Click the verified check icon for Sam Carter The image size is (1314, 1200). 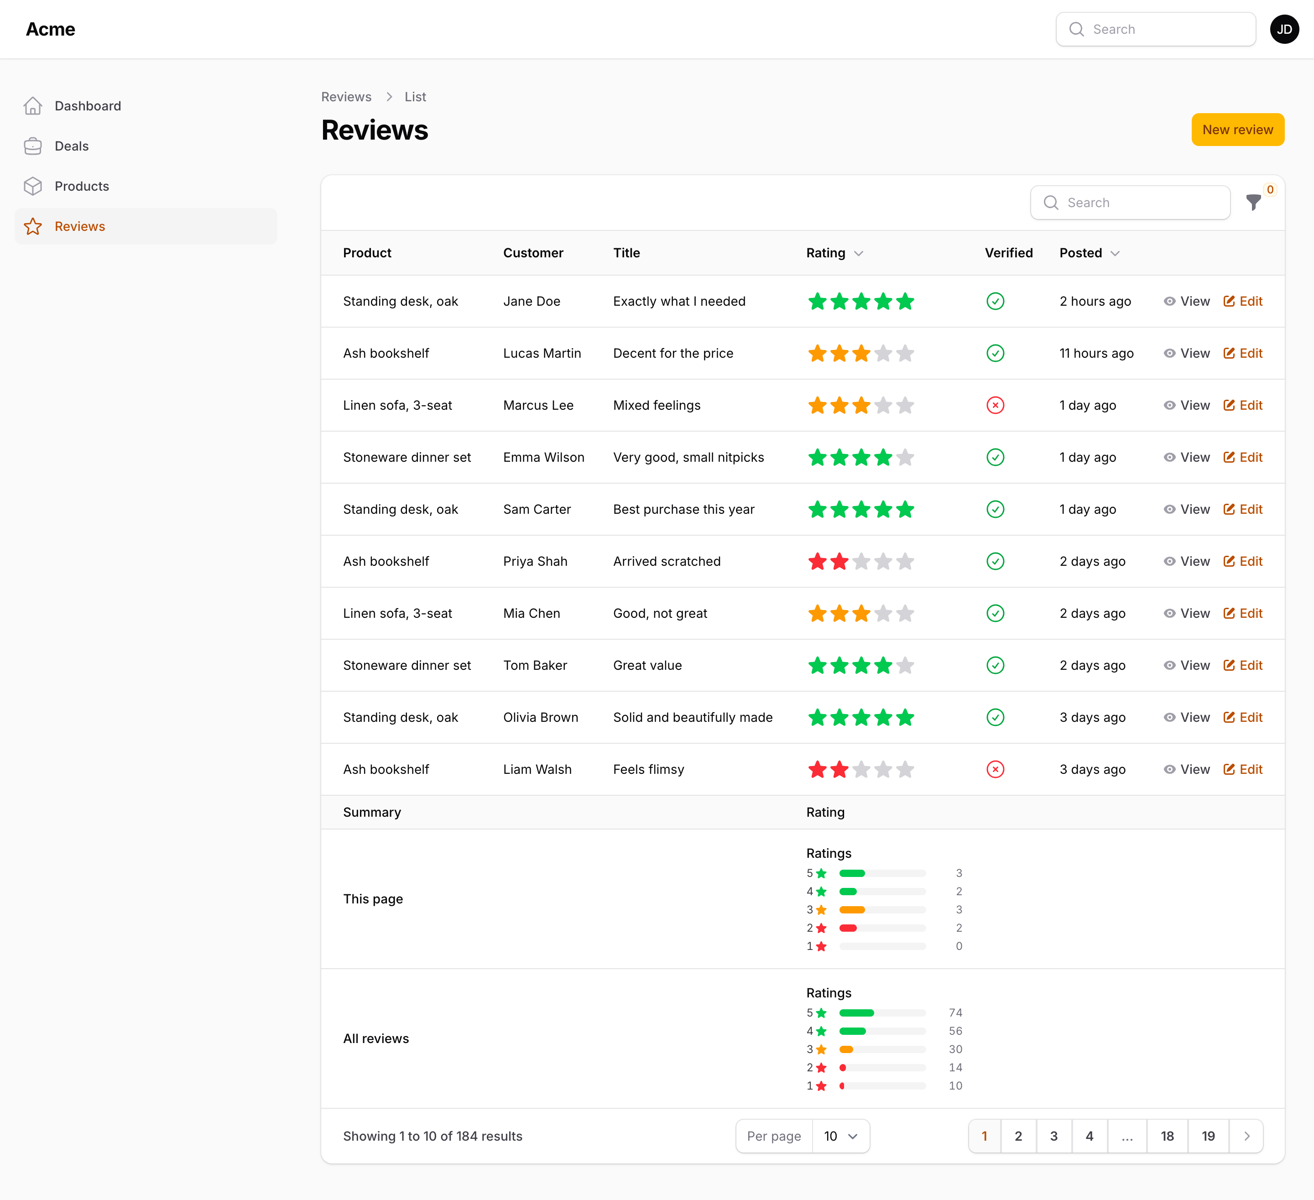click(x=995, y=509)
